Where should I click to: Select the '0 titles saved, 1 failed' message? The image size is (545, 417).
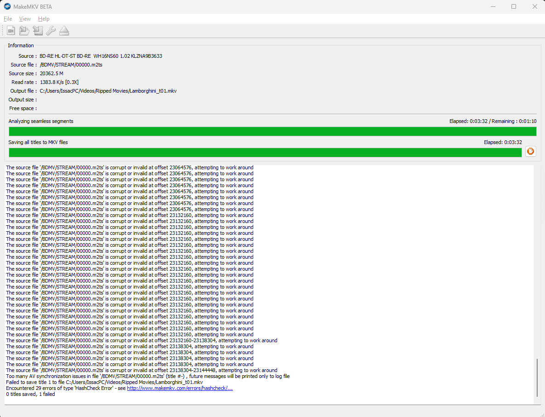point(30,394)
